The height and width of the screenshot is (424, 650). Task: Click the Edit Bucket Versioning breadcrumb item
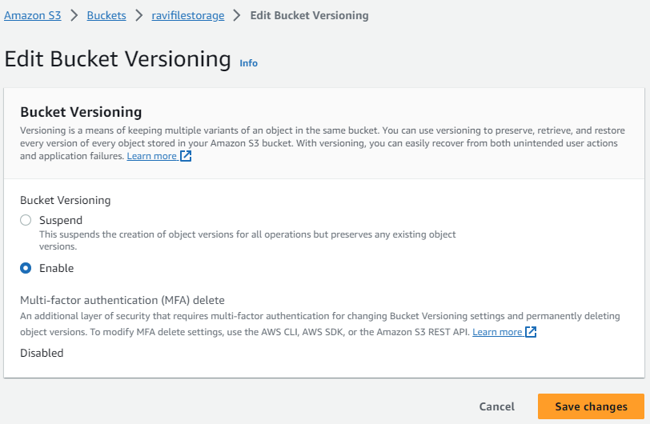pos(309,15)
